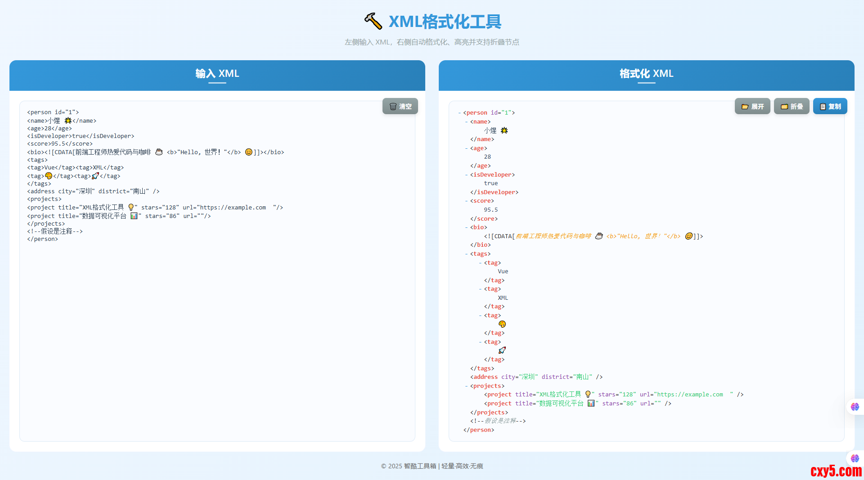Expand all nodes with the 展开 button
Image resolution: width=864 pixels, height=480 pixels.
coord(752,107)
